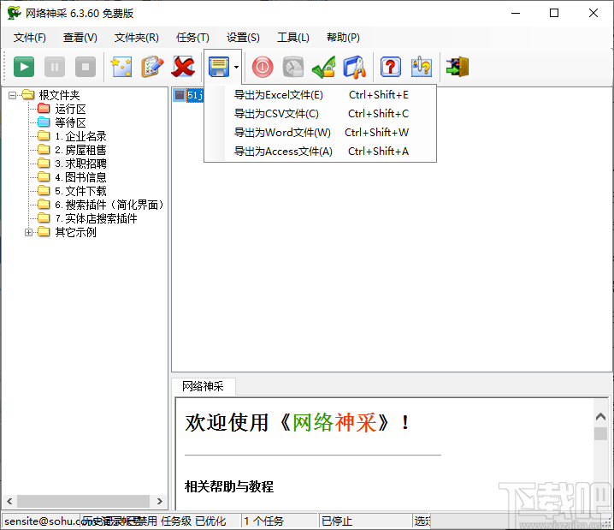Select the 4. 图书信息 folder

click(x=80, y=177)
